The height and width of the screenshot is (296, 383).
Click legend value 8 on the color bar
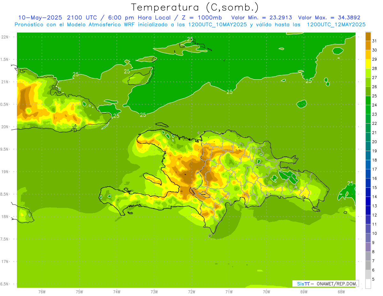373,252
